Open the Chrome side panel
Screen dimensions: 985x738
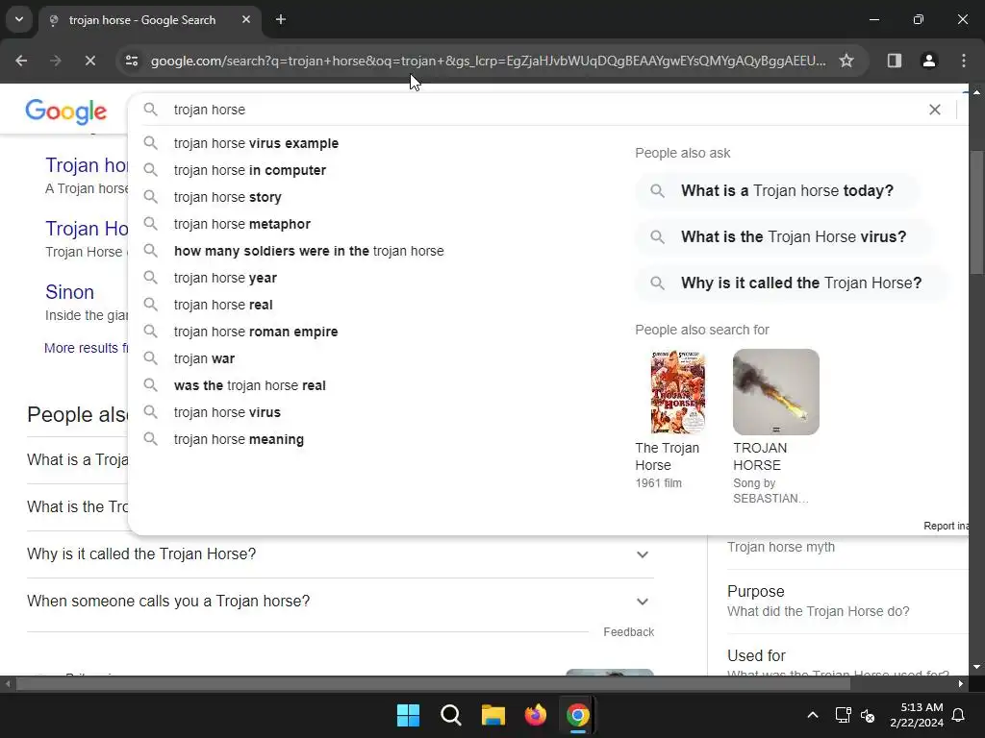click(x=894, y=61)
